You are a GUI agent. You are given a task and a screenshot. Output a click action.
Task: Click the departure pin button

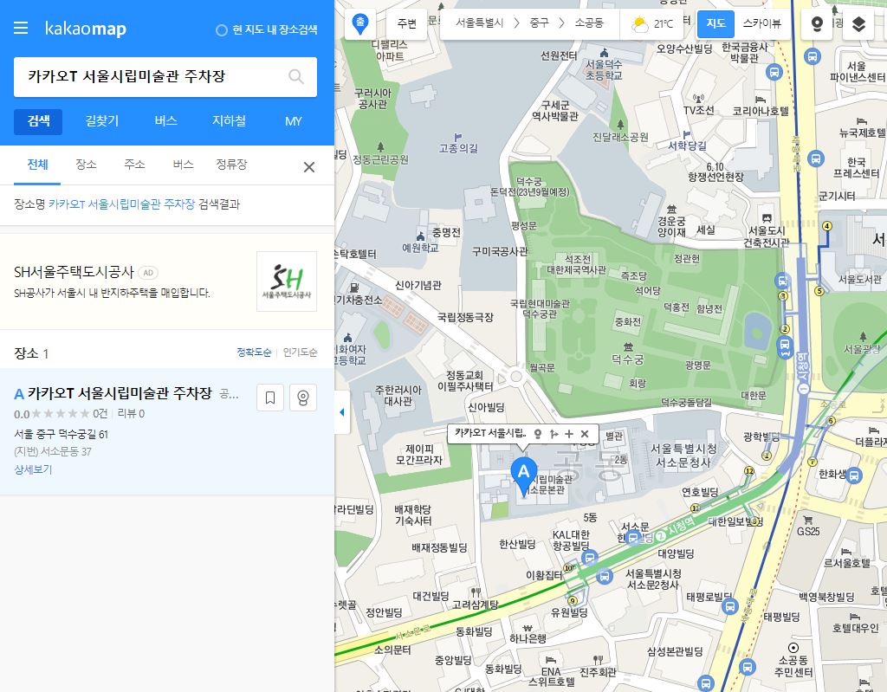tap(359, 23)
